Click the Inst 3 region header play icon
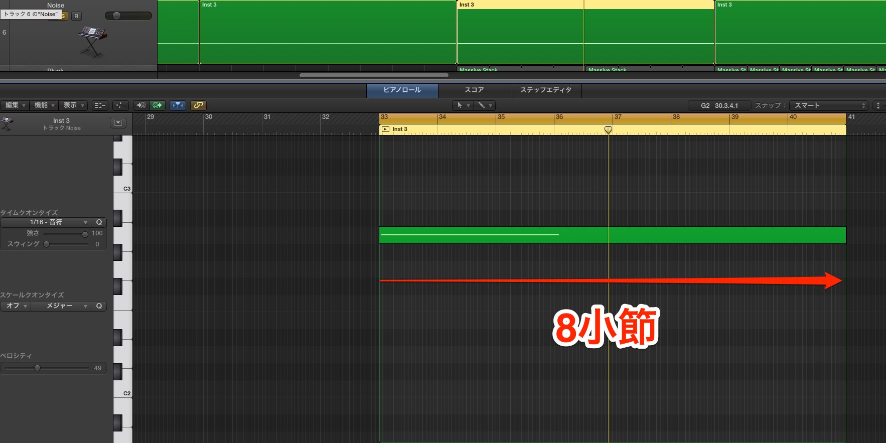The width and height of the screenshot is (886, 443). (x=385, y=129)
